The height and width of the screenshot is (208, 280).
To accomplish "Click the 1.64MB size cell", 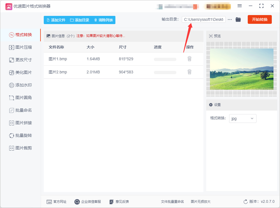I will (93, 59).
